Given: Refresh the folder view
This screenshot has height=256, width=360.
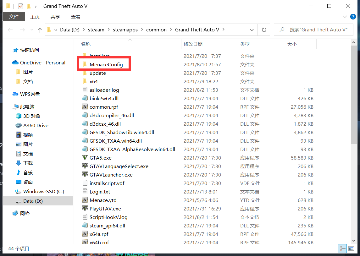Looking at the screenshot, I should click(x=264, y=30).
